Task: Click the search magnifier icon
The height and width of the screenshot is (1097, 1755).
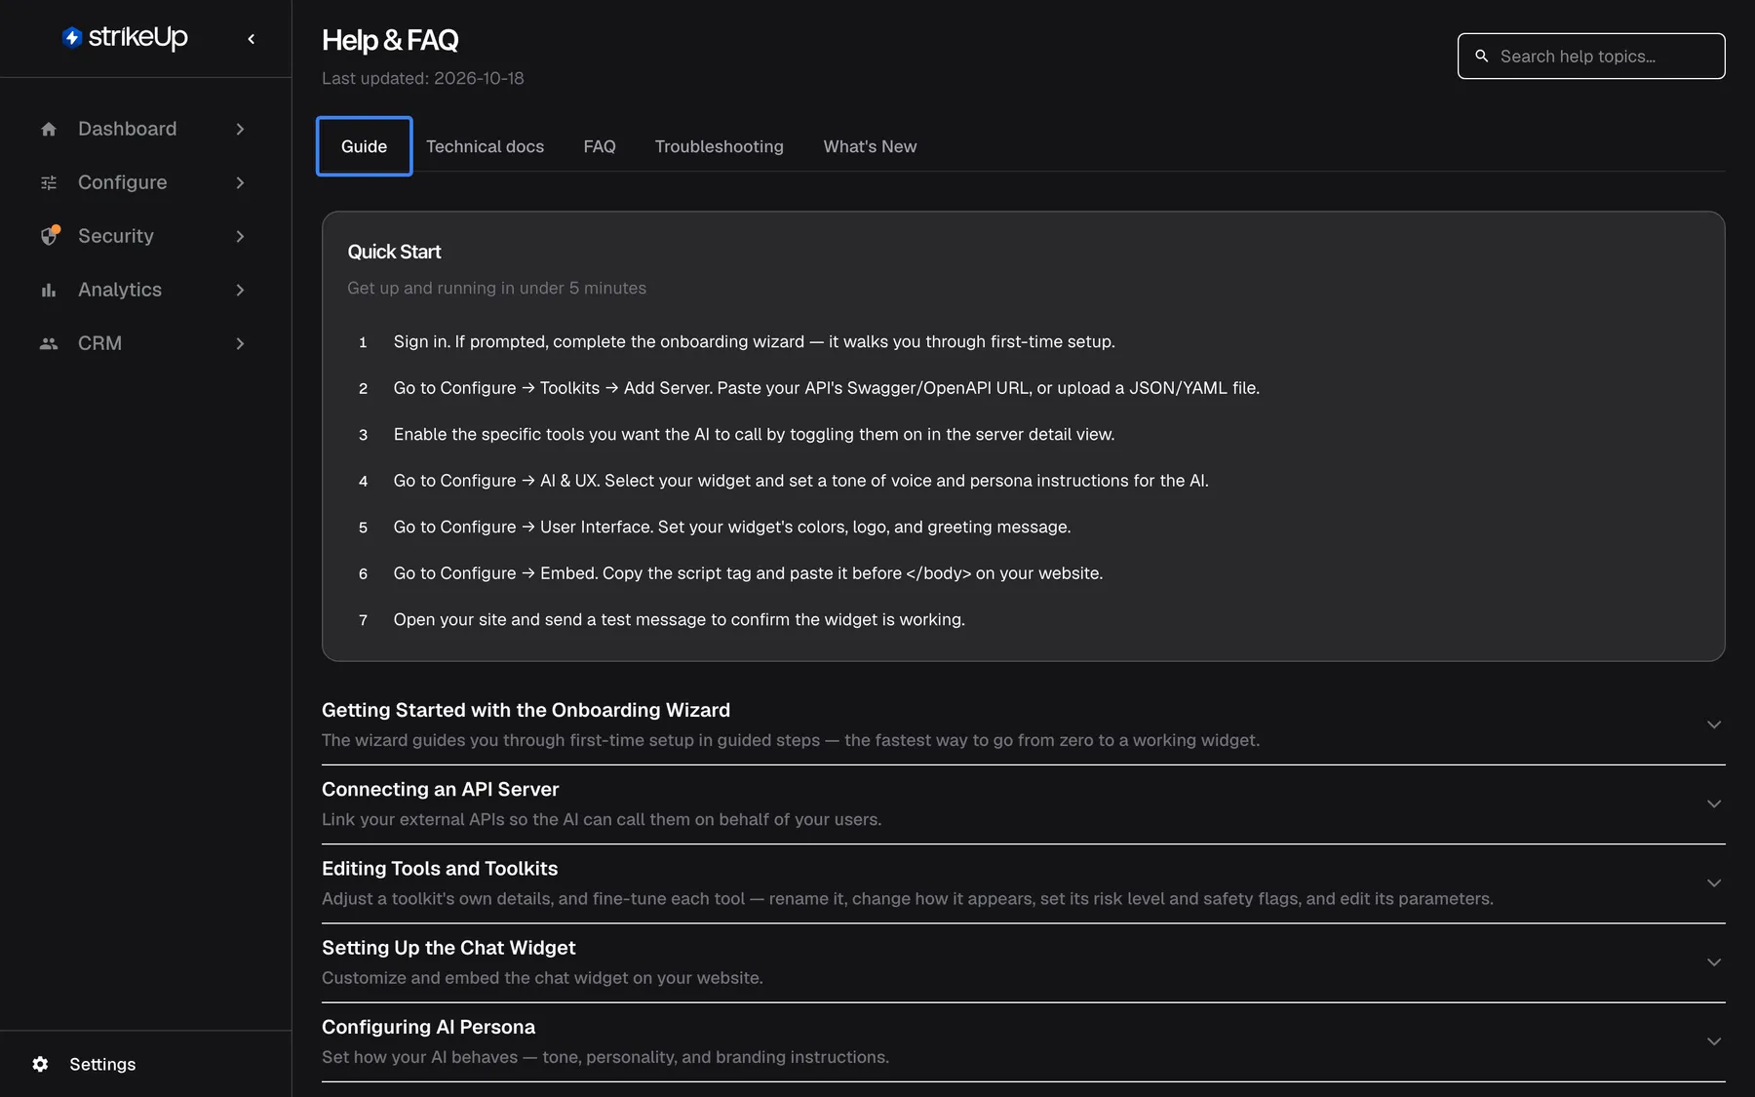Action: pos(1482,57)
